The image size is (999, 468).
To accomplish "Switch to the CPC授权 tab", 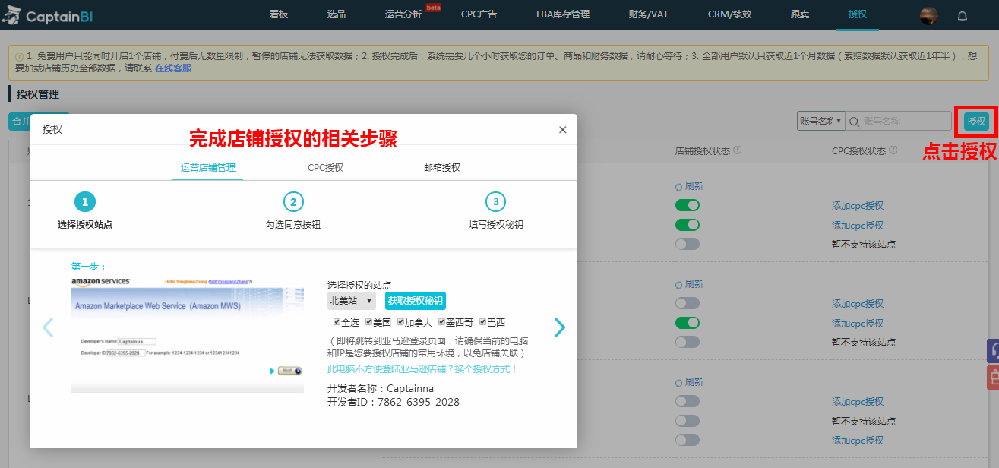I will [x=325, y=168].
